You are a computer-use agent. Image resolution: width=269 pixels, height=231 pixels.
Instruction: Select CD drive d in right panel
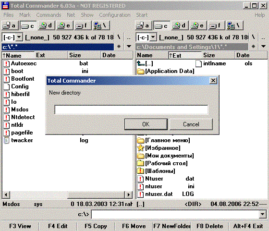click(x=180, y=26)
